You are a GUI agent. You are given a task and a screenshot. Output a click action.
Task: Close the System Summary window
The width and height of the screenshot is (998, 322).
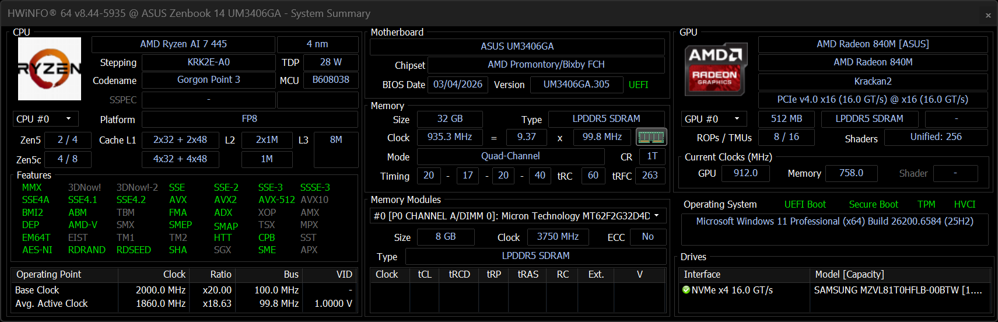988,15
